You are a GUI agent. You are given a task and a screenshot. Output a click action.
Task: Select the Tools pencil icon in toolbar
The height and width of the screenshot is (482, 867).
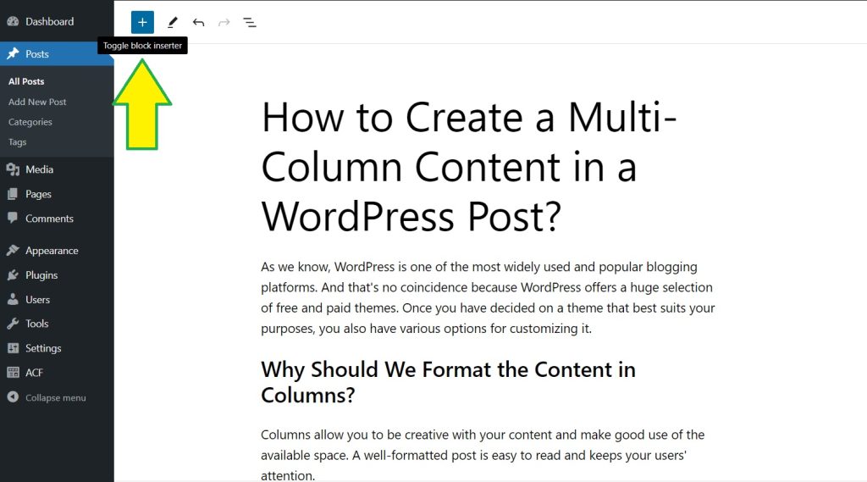173,22
